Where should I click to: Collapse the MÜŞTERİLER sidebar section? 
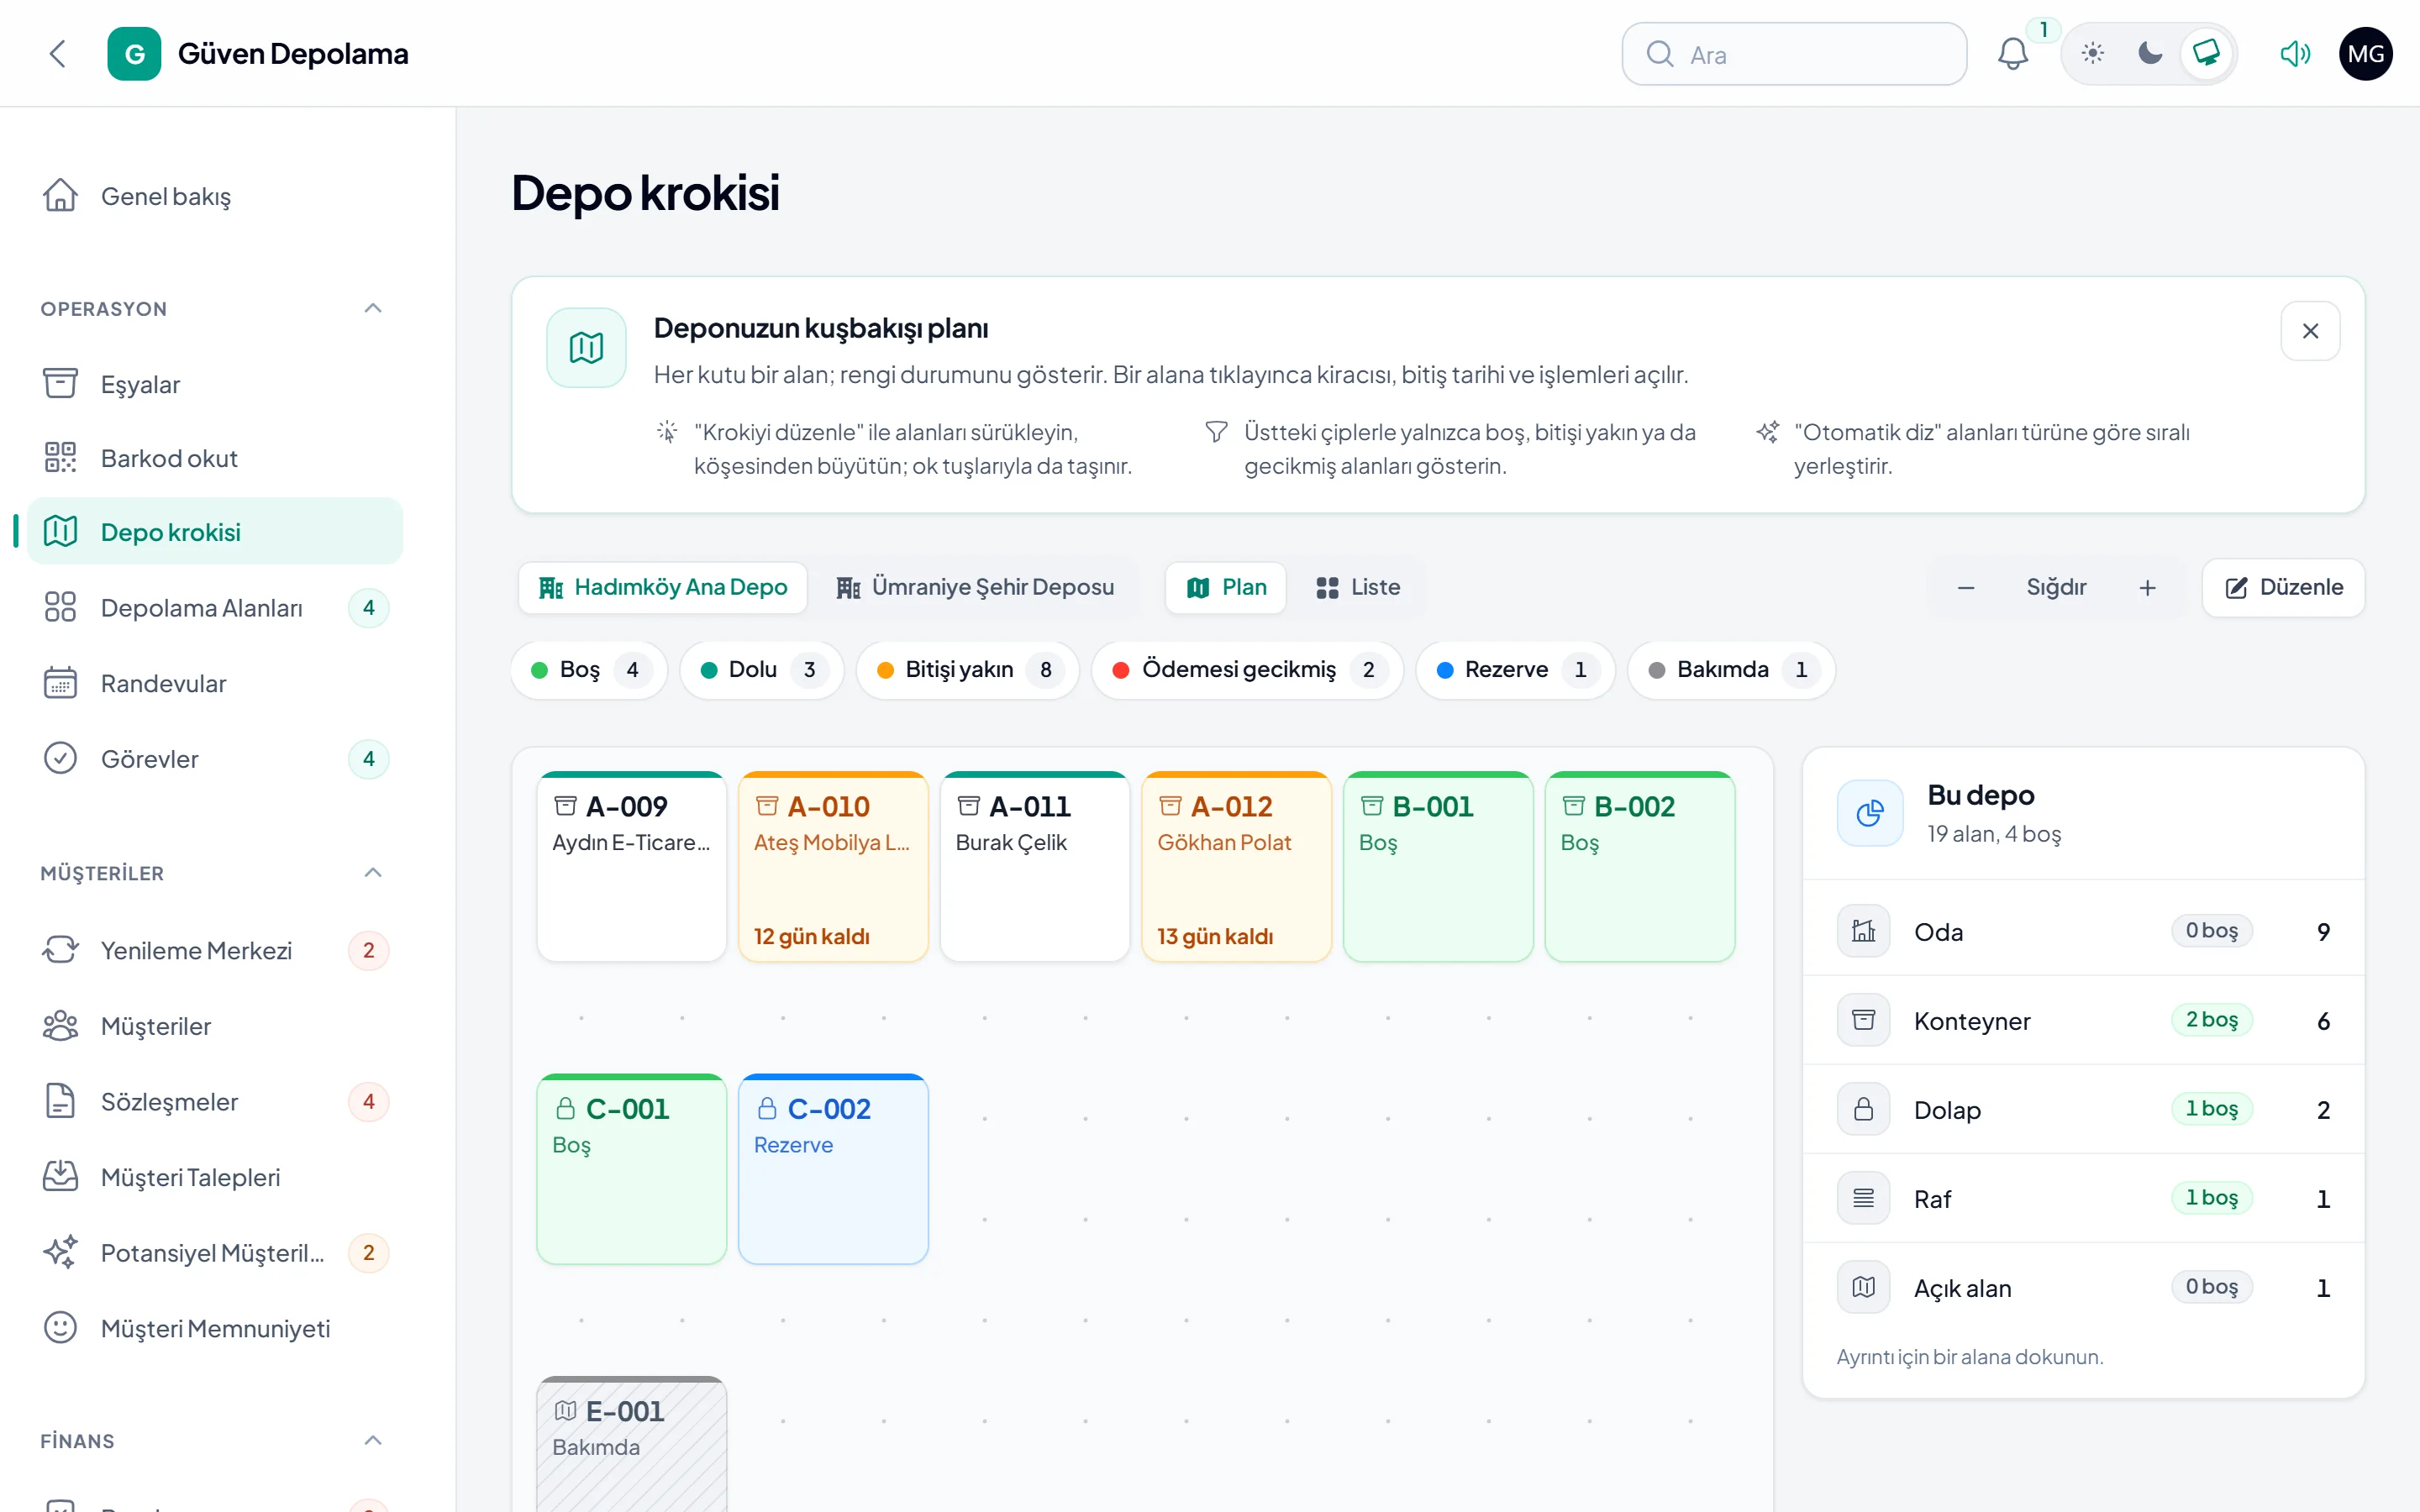[x=373, y=873]
